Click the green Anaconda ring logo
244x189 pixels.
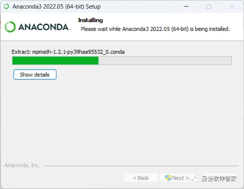pos(10,27)
